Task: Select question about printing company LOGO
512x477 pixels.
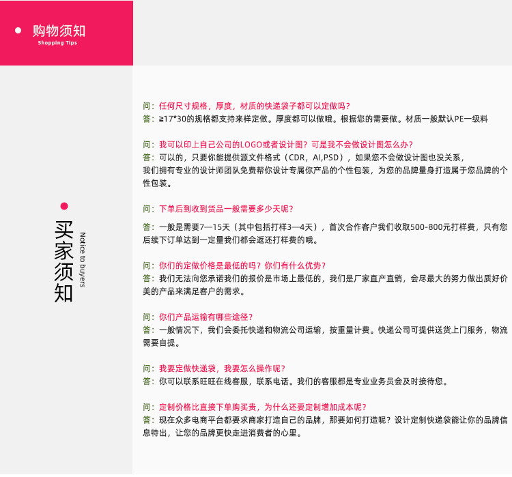Action: click(278, 145)
